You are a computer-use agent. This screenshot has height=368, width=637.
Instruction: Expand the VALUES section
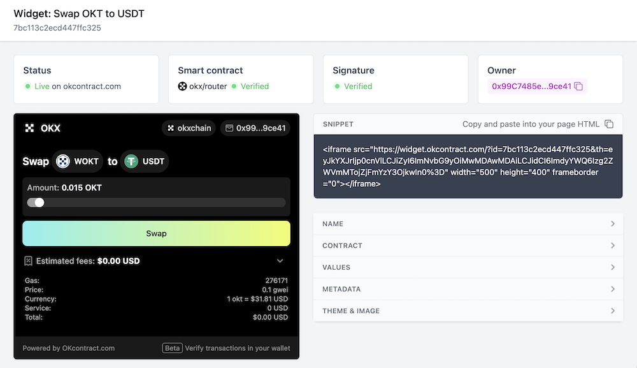tap(468, 267)
